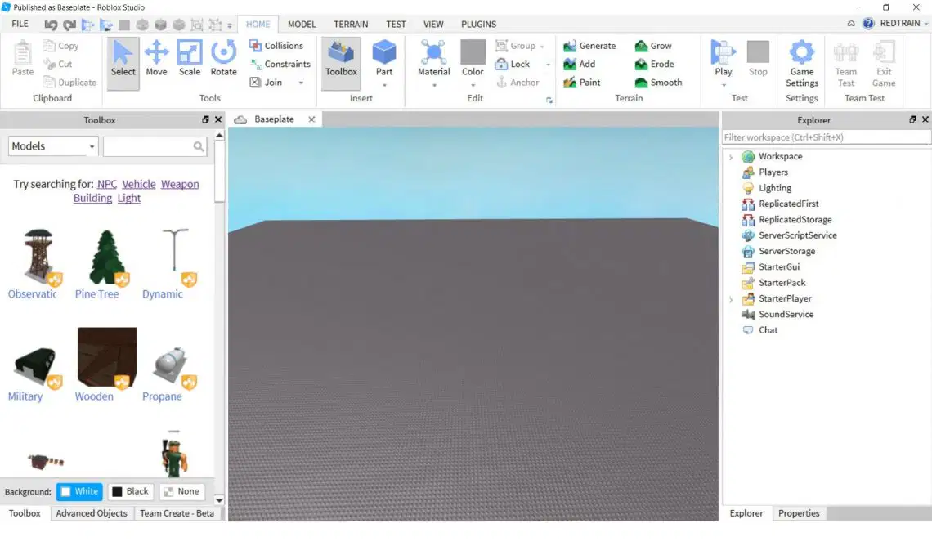Open the Models category dropdown
The image size is (932, 546).
53,146
